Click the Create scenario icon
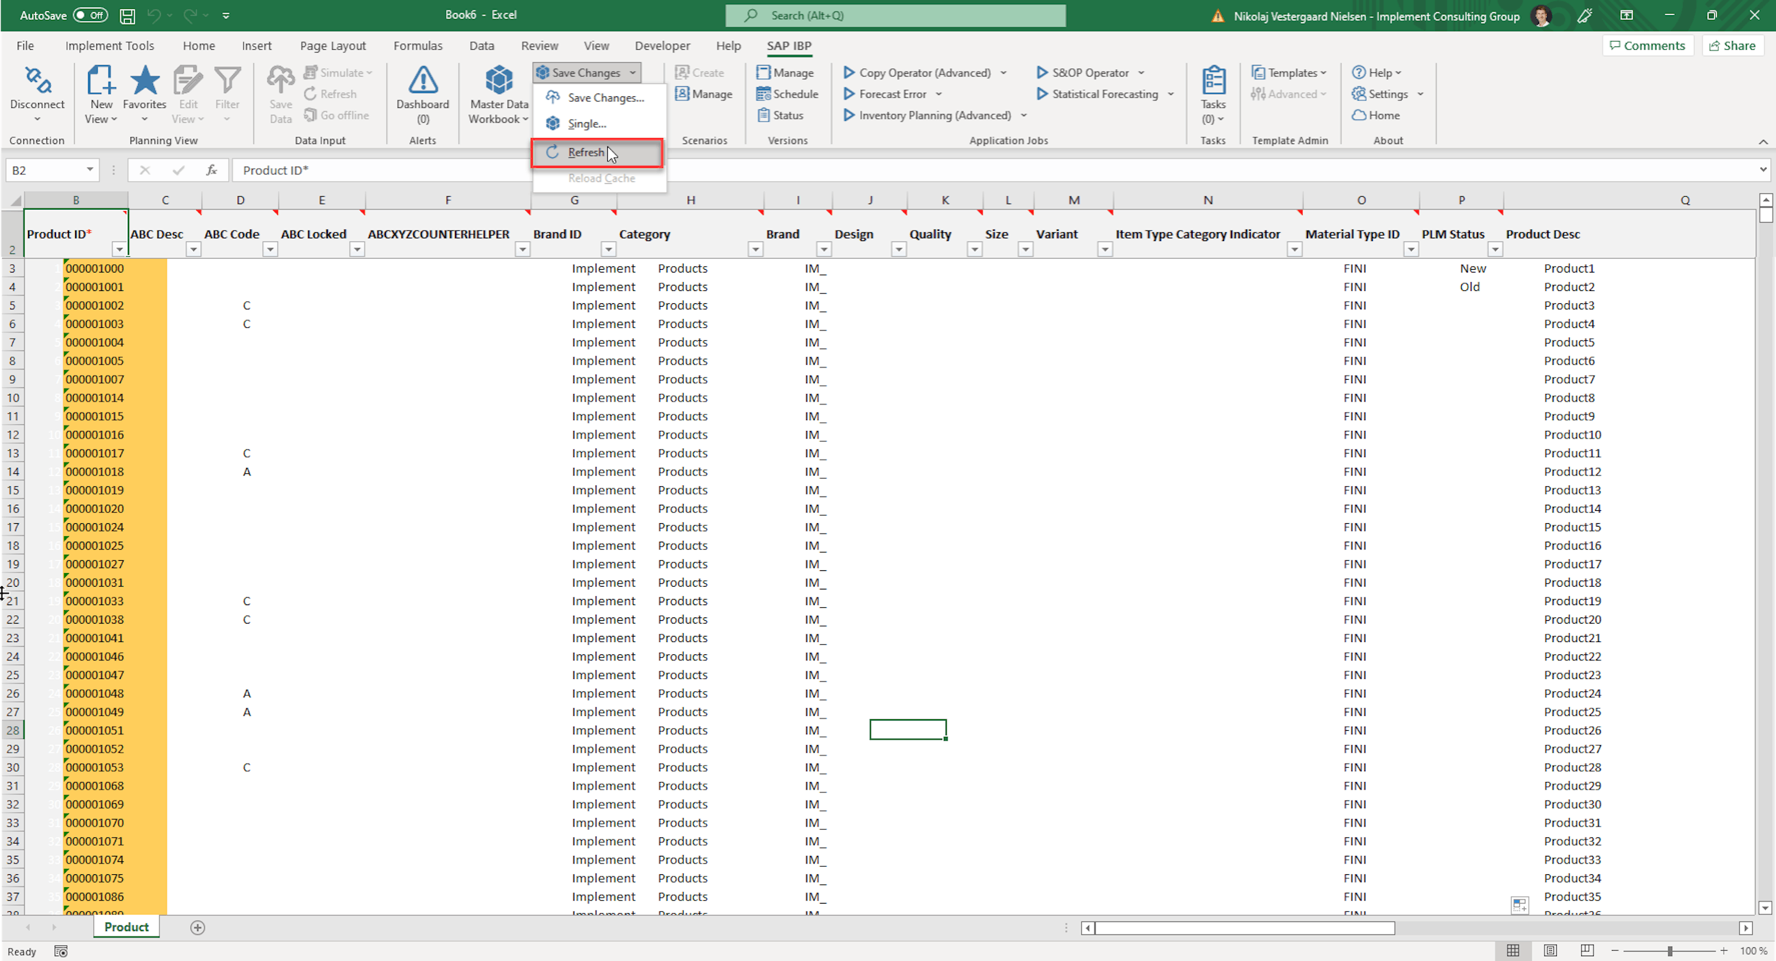This screenshot has width=1776, height=961. (702, 72)
